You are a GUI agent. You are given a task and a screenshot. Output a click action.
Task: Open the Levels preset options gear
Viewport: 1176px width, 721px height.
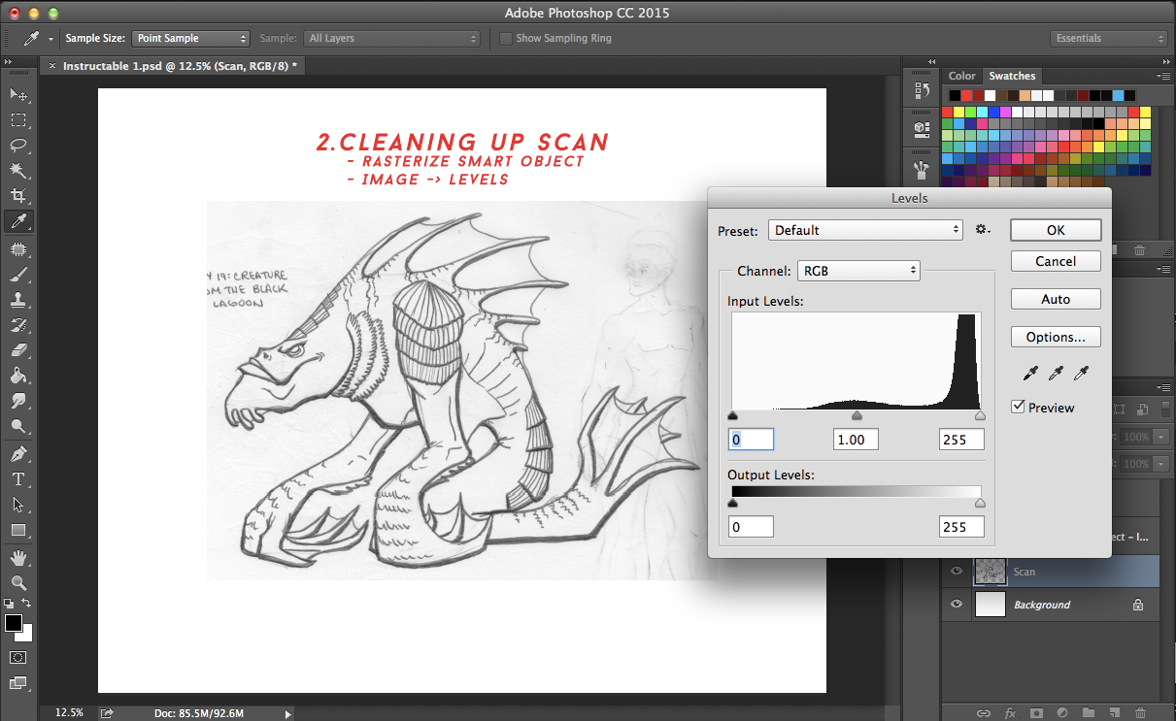(x=983, y=230)
